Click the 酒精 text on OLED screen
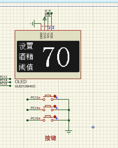The image size is (118, 148). click(26, 56)
